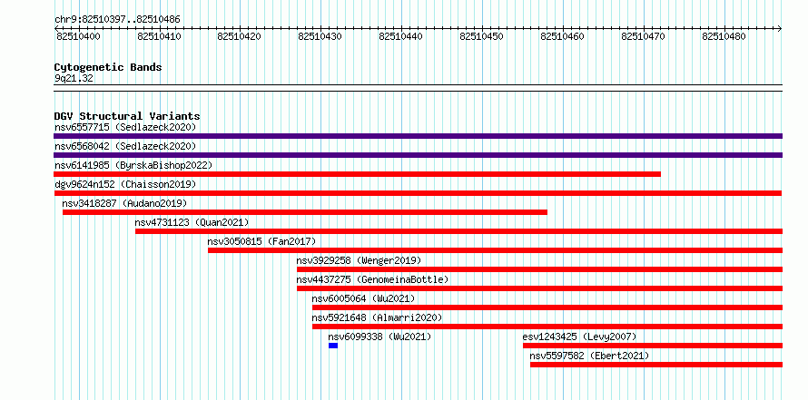
Task: Click the Cytogenetic Bands track title
Action: pyautogui.click(x=108, y=67)
